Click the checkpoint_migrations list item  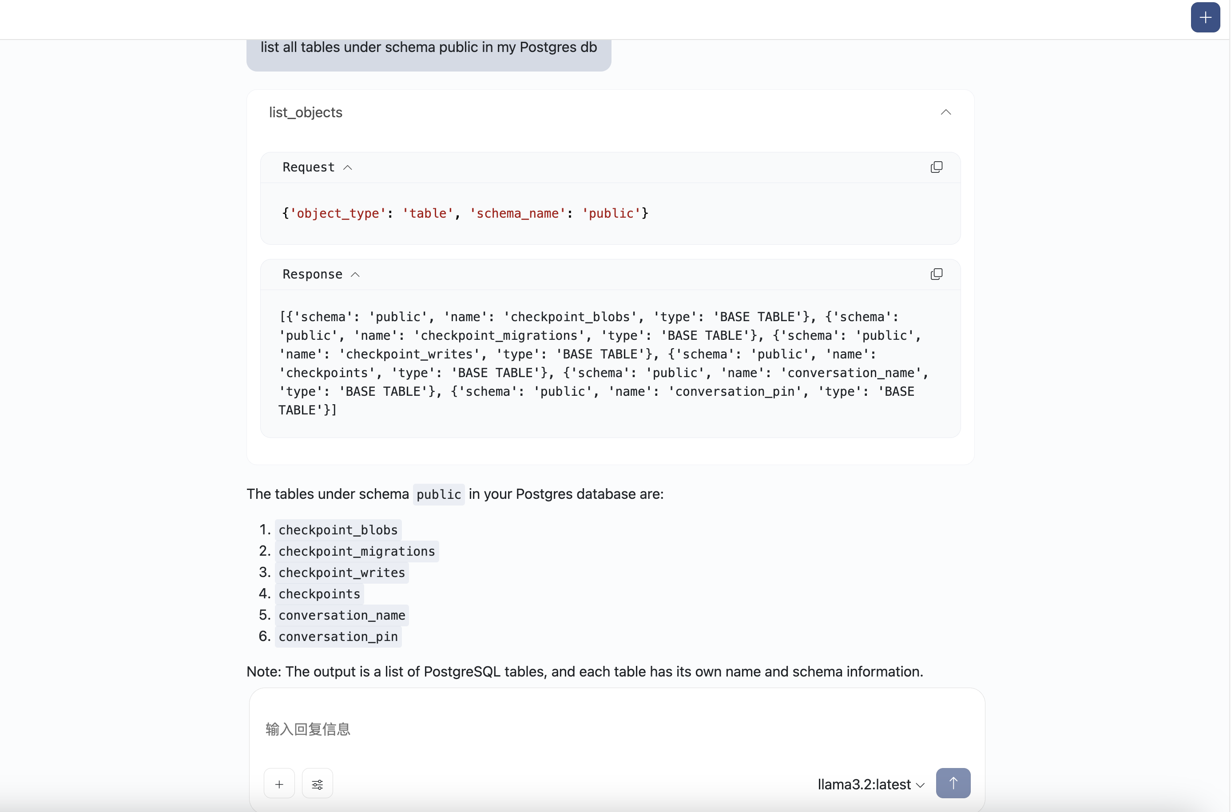[x=357, y=551]
